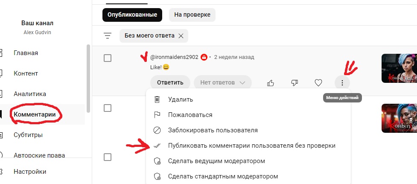
Task: Remove the Без моего ответа filter chip
Action: click(181, 36)
